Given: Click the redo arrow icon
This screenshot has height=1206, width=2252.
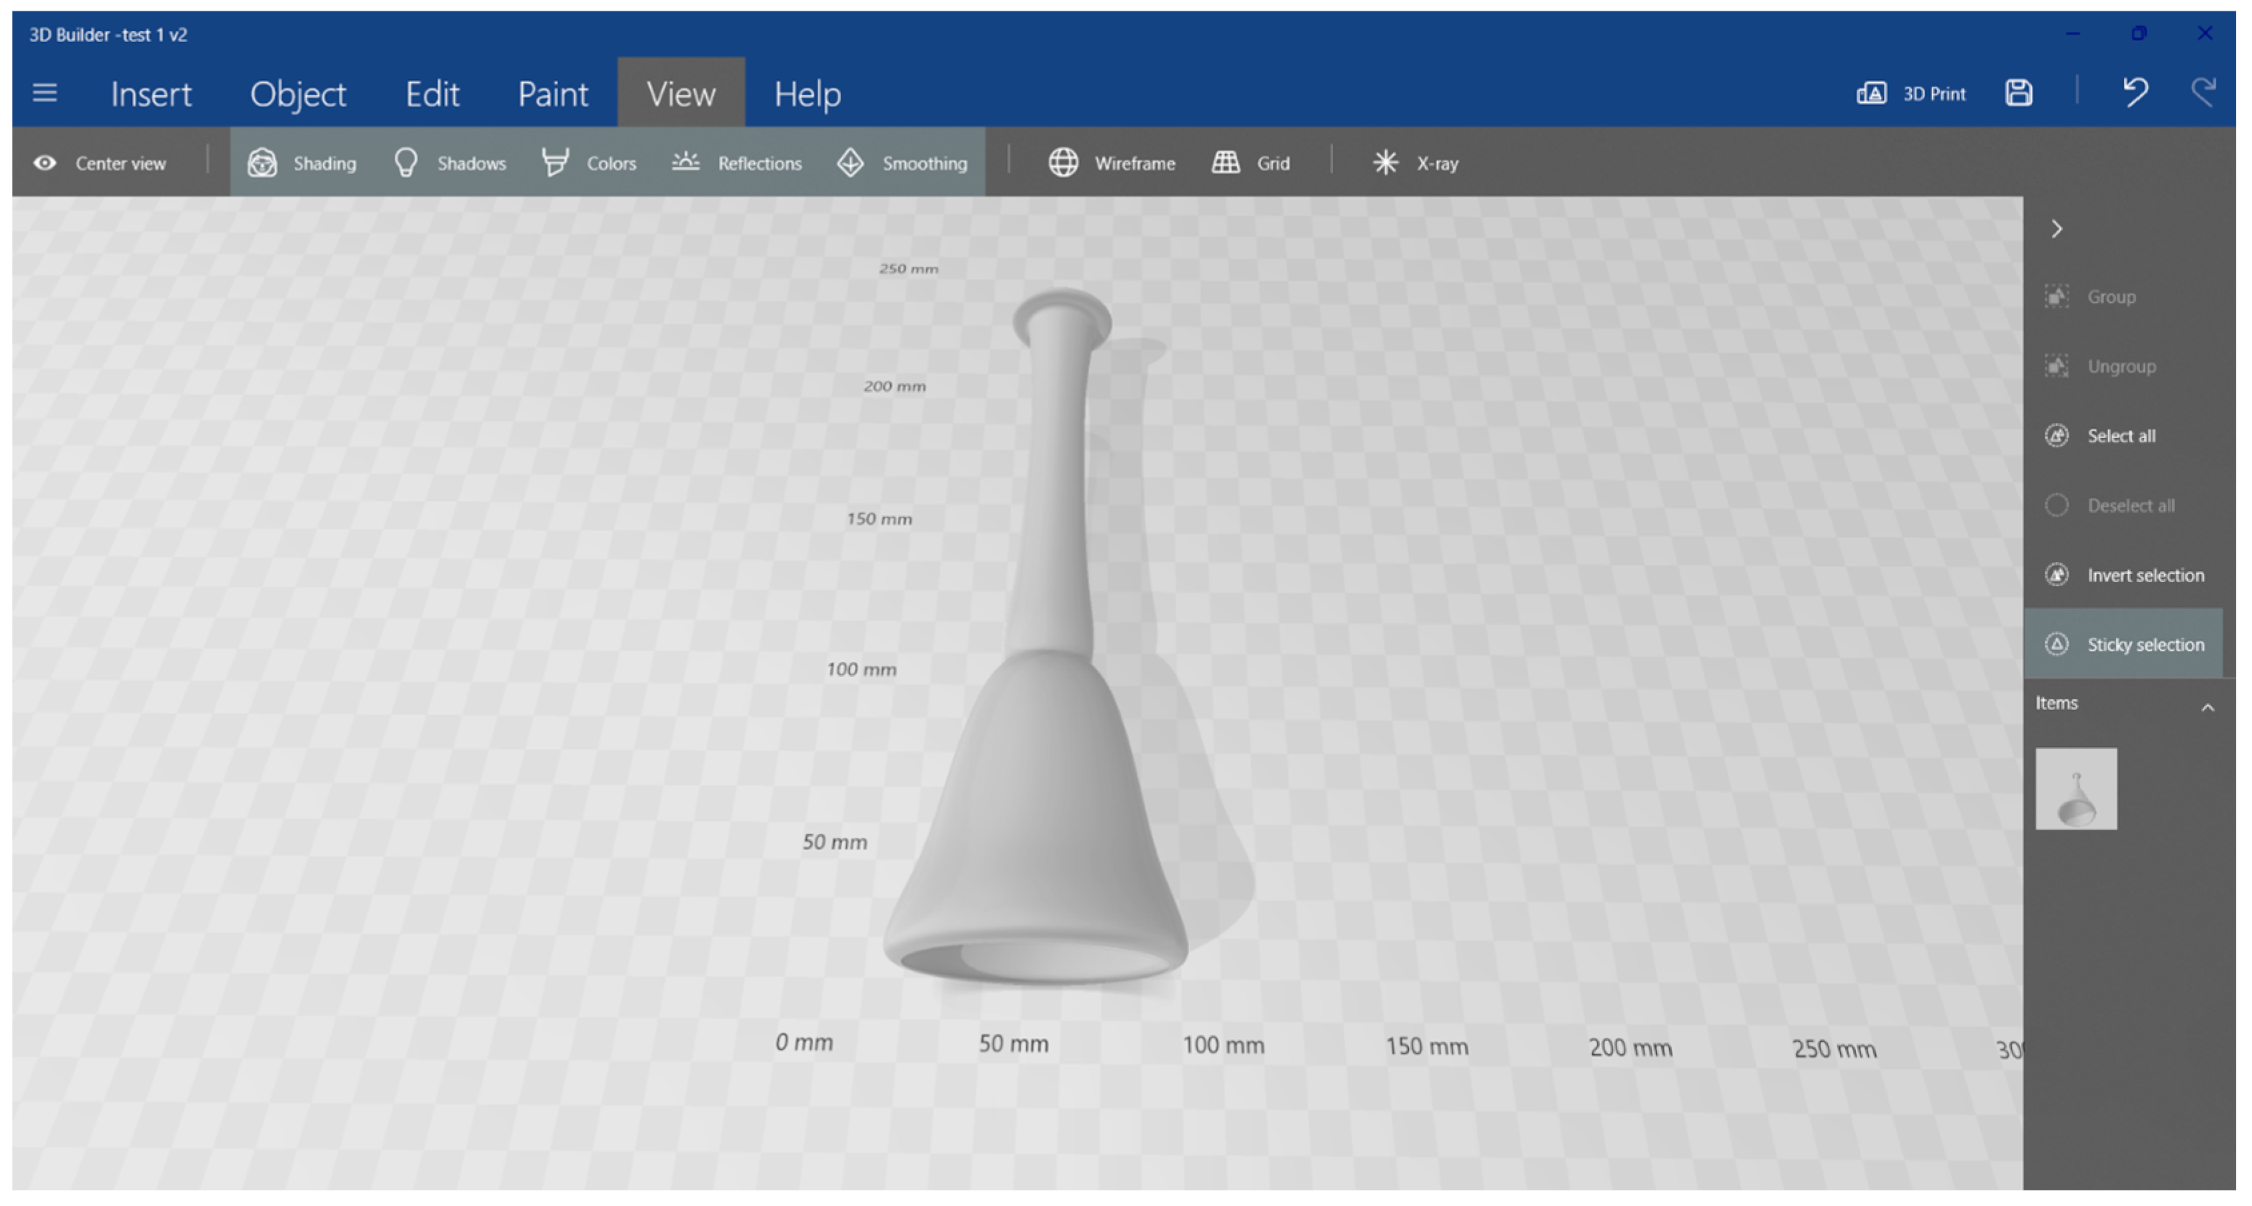Looking at the screenshot, I should (2203, 92).
